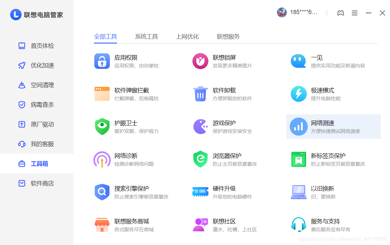Viewport: 390px width, 245px height.
Task: Open 网络诊断 antenna signal icon
Action: 102,159
